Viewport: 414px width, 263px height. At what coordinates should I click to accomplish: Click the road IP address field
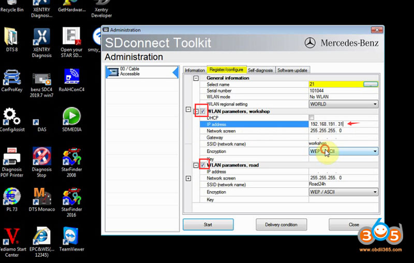point(343,172)
